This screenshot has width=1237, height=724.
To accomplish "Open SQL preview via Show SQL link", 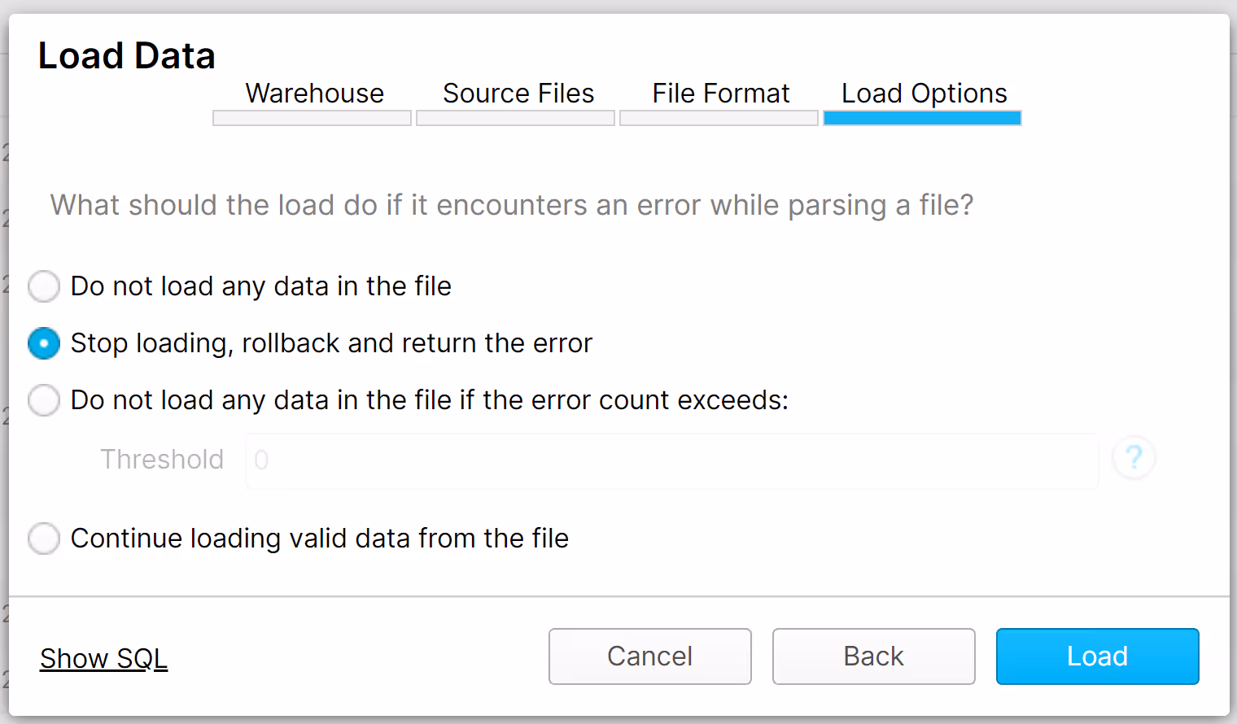I will 103,657.
